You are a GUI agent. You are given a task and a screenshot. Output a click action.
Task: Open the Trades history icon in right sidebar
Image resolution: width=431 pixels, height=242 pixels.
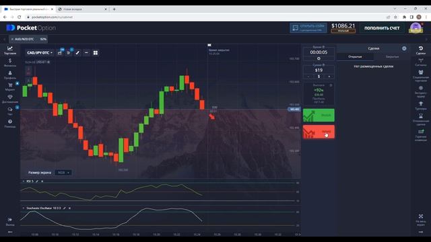coord(420,50)
